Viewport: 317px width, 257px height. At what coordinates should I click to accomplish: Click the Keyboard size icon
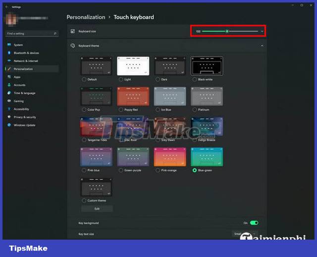(73, 31)
